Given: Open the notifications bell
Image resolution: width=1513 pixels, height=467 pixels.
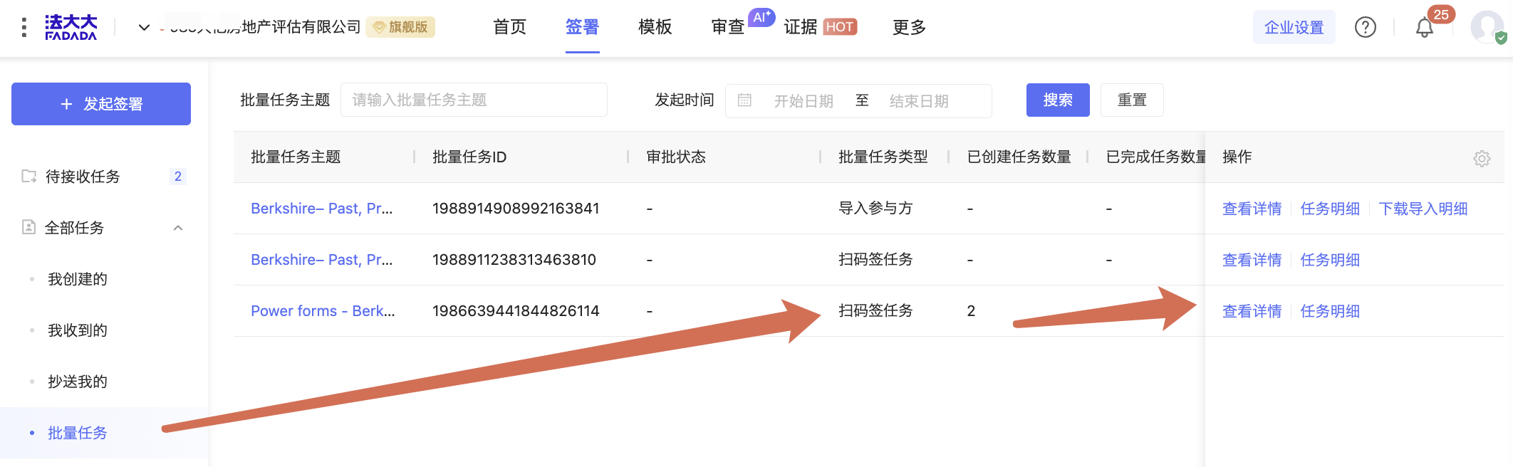Looking at the screenshot, I should 1424,28.
